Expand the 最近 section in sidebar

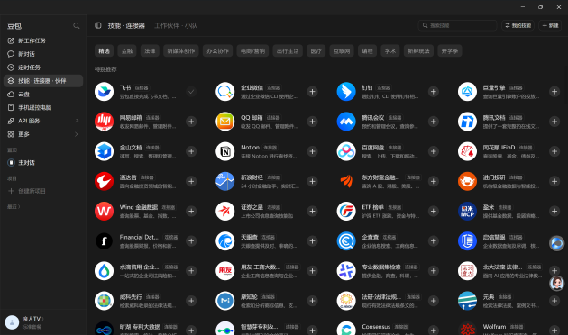point(14,206)
